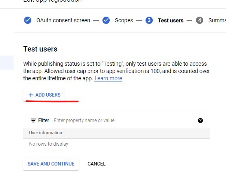Click the Filter lines icon
Screen dimensions: 226x172
point(33,120)
